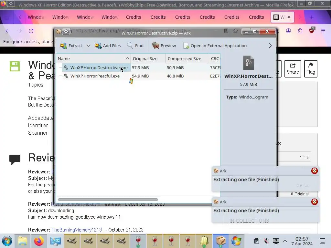Open the Ark window menu icon in titlebar
Image resolution: width=331 pixels, height=248 pixels.
(59, 32)
